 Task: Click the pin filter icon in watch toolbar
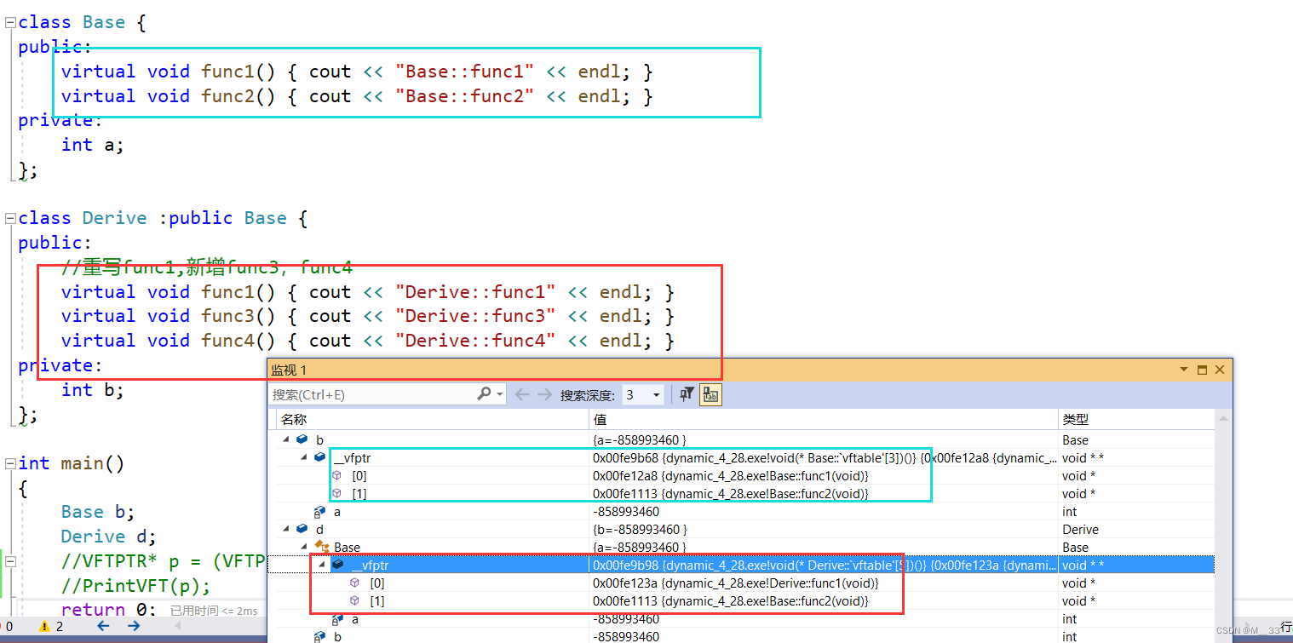tap(687, 394)
